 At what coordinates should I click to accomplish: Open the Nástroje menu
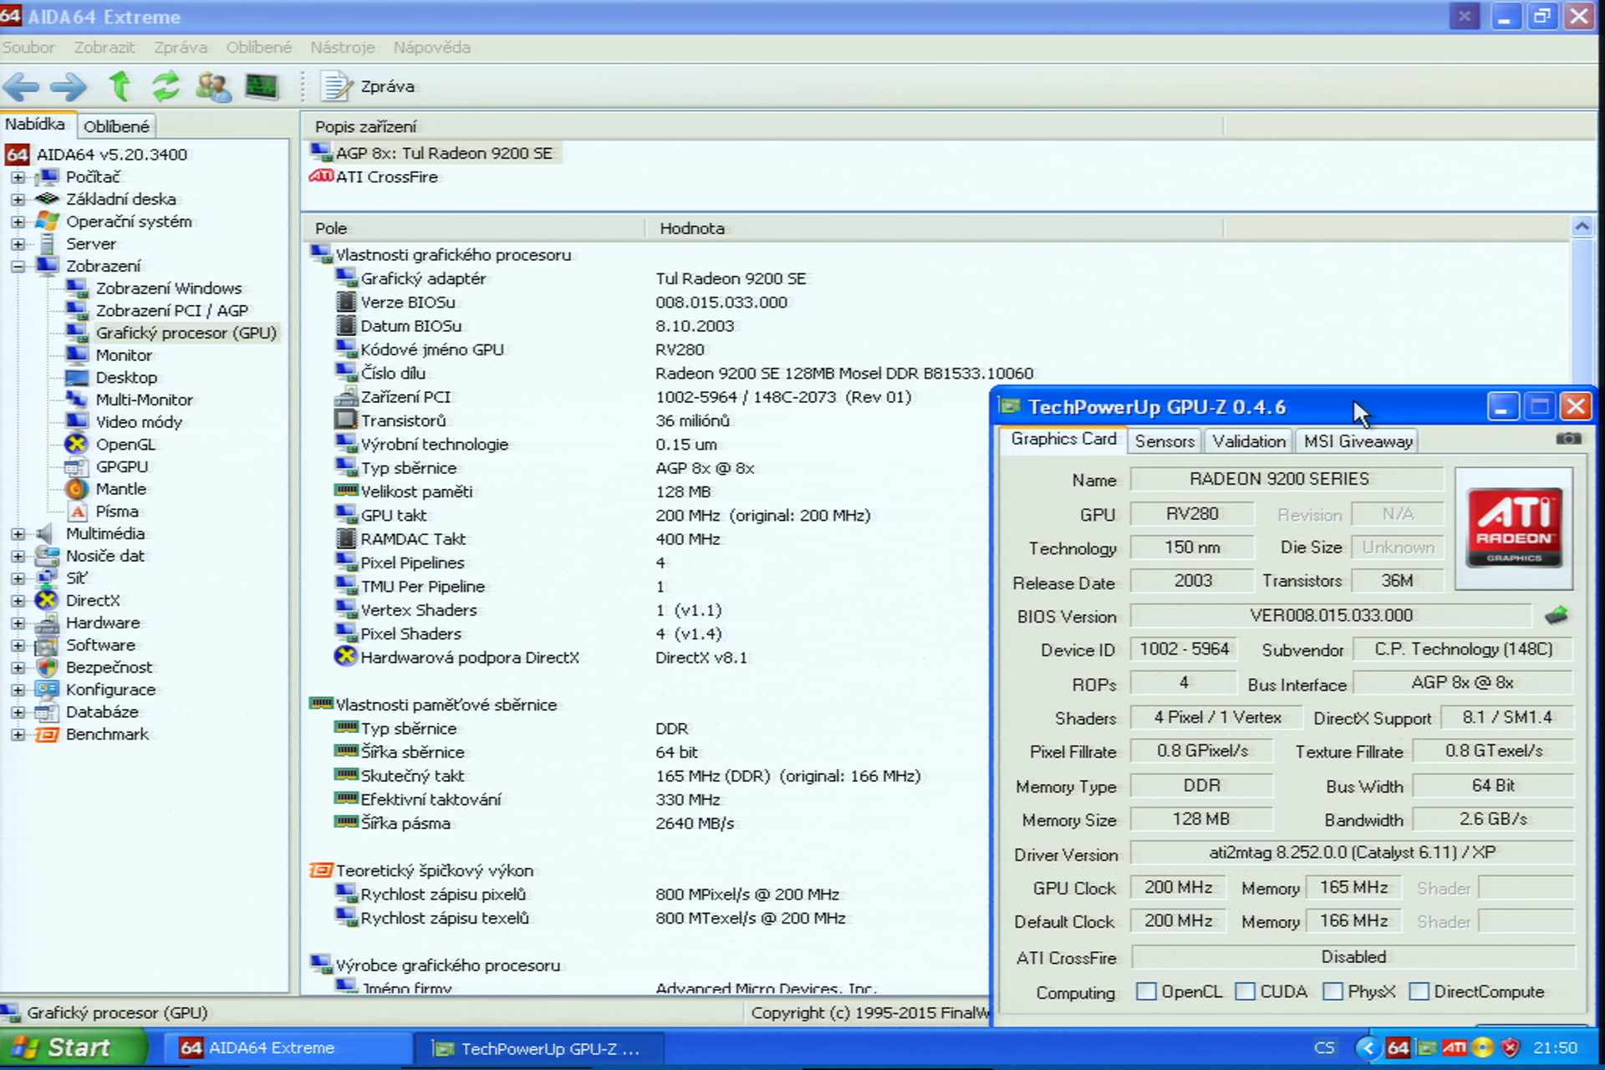pyautogui.click(x=342, y=48)
